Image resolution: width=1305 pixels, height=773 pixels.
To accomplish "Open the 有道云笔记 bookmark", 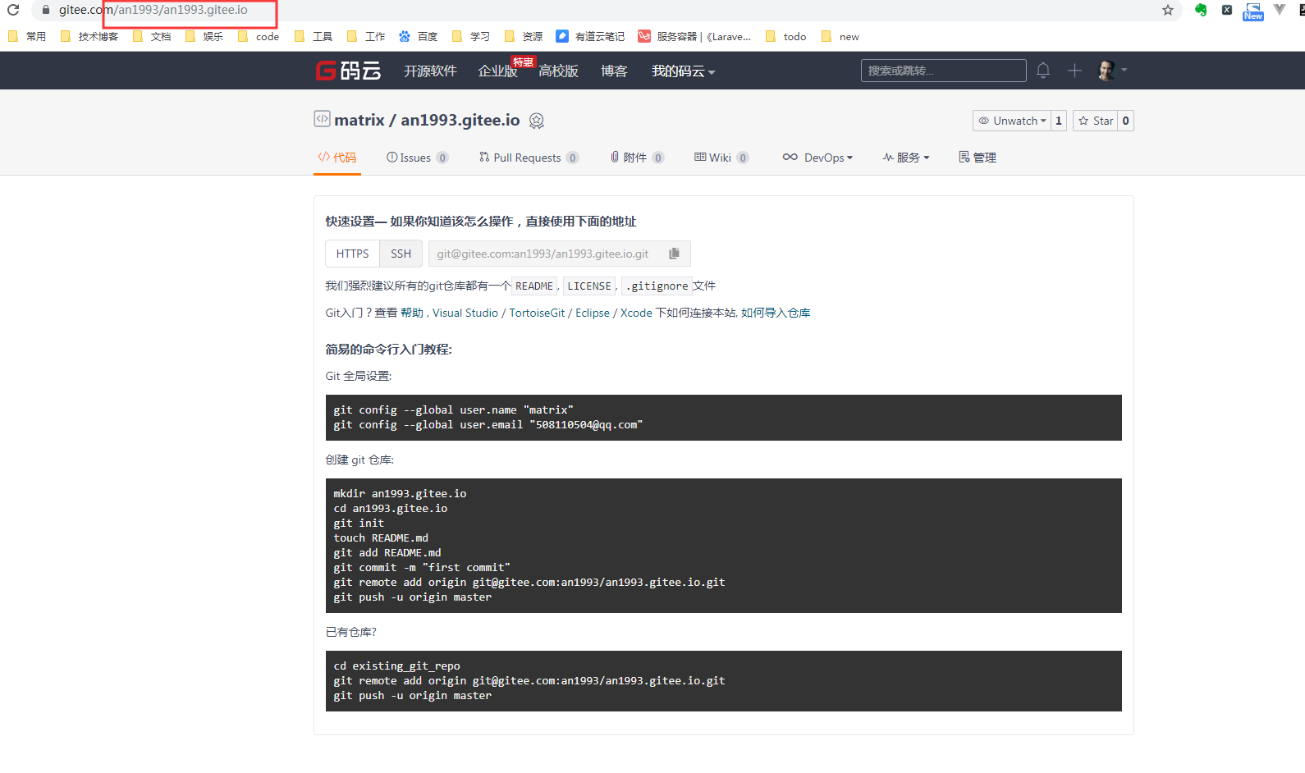I will click(590, 36).
